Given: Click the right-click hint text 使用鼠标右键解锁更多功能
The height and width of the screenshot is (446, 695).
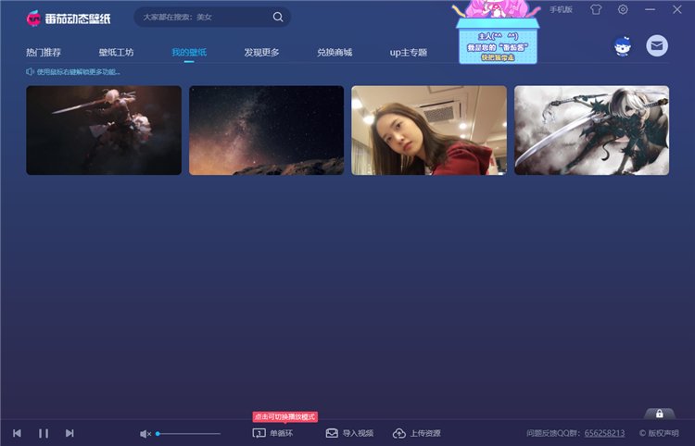Looking at the screenshot, I should tap(79, 71).
